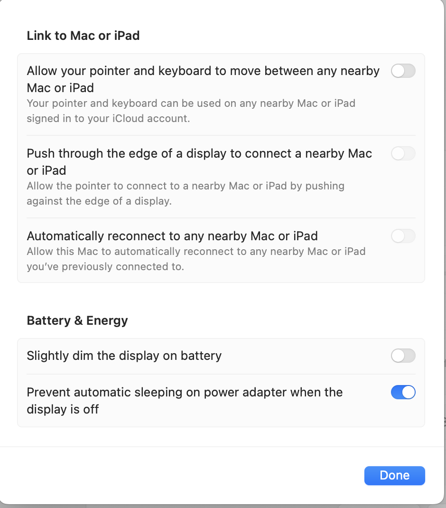Click the 'you've previously connected to' text line

tap(105, 267)
